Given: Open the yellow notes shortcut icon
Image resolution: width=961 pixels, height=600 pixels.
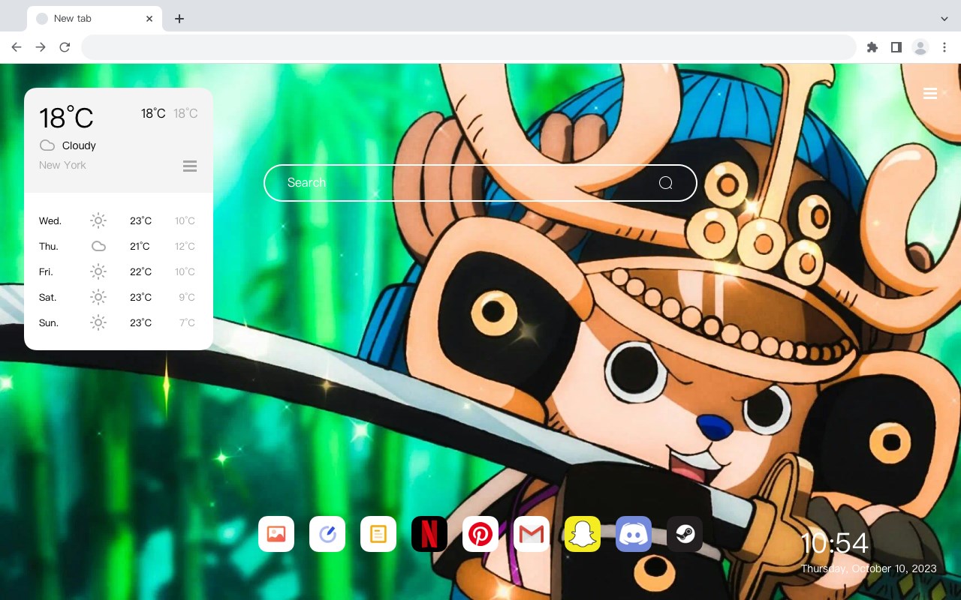Looking at the screenshot, I should tap(378, 534).
